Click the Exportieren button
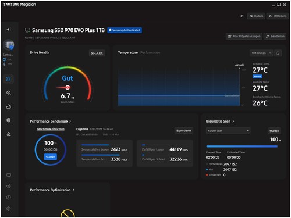Viewport: 291px width, 218px height. pyautogui.click(x=184, y=131)
